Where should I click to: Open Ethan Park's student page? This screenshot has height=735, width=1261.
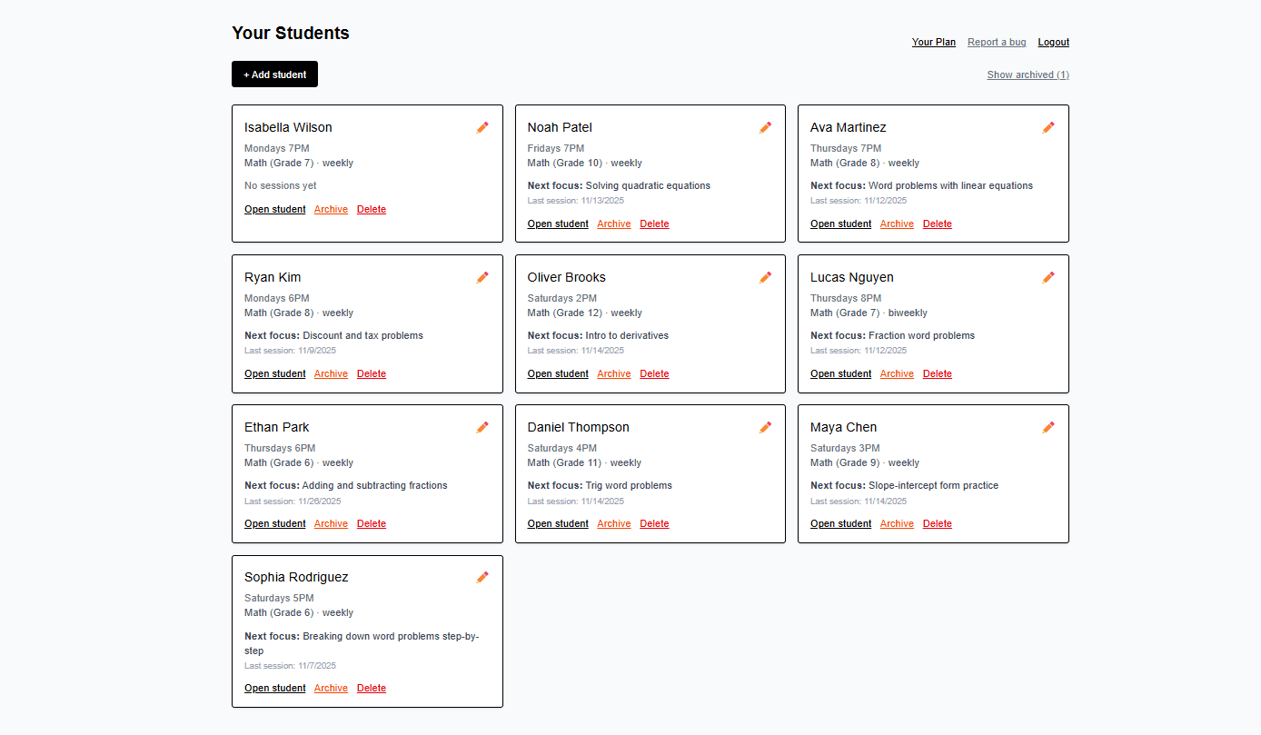pos(274,523)
